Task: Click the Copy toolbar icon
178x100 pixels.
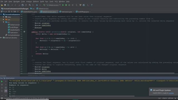Action: click(23, 5)
